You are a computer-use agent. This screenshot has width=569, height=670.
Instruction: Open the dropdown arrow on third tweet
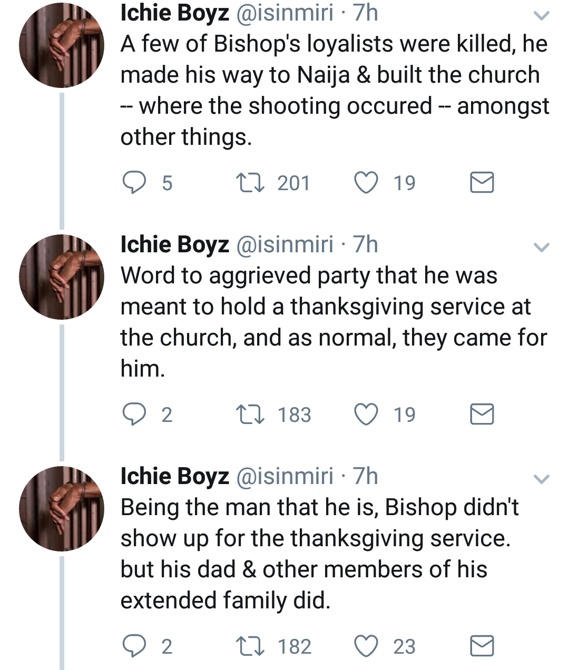pyautogui.click(x=542, y=479)
